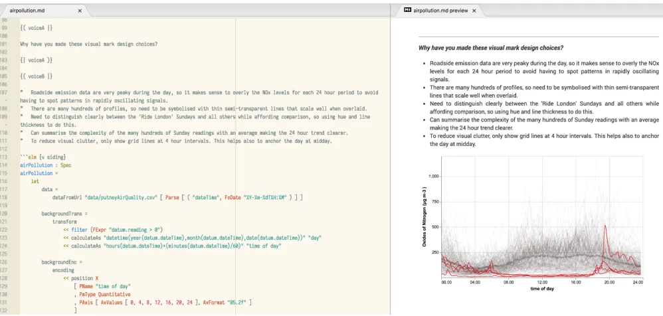Viewport: 663px width, 316px height.
Task: Click the 'data =' line in the editor
Action: pos(49,189)
